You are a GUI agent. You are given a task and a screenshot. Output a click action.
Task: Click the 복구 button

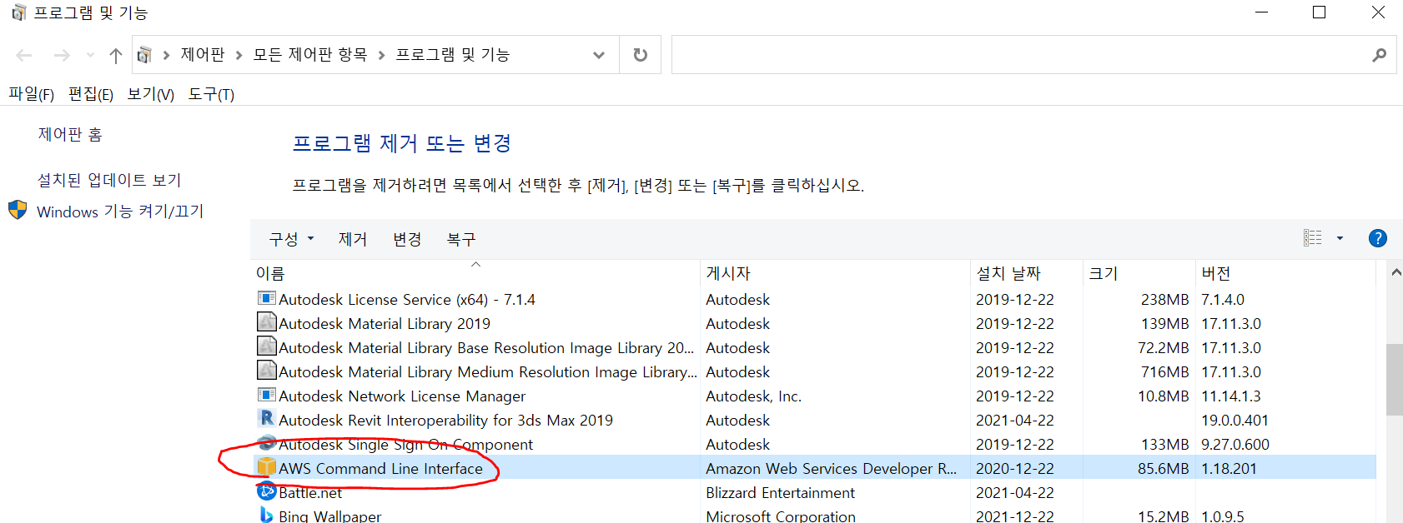pos(461,239)
